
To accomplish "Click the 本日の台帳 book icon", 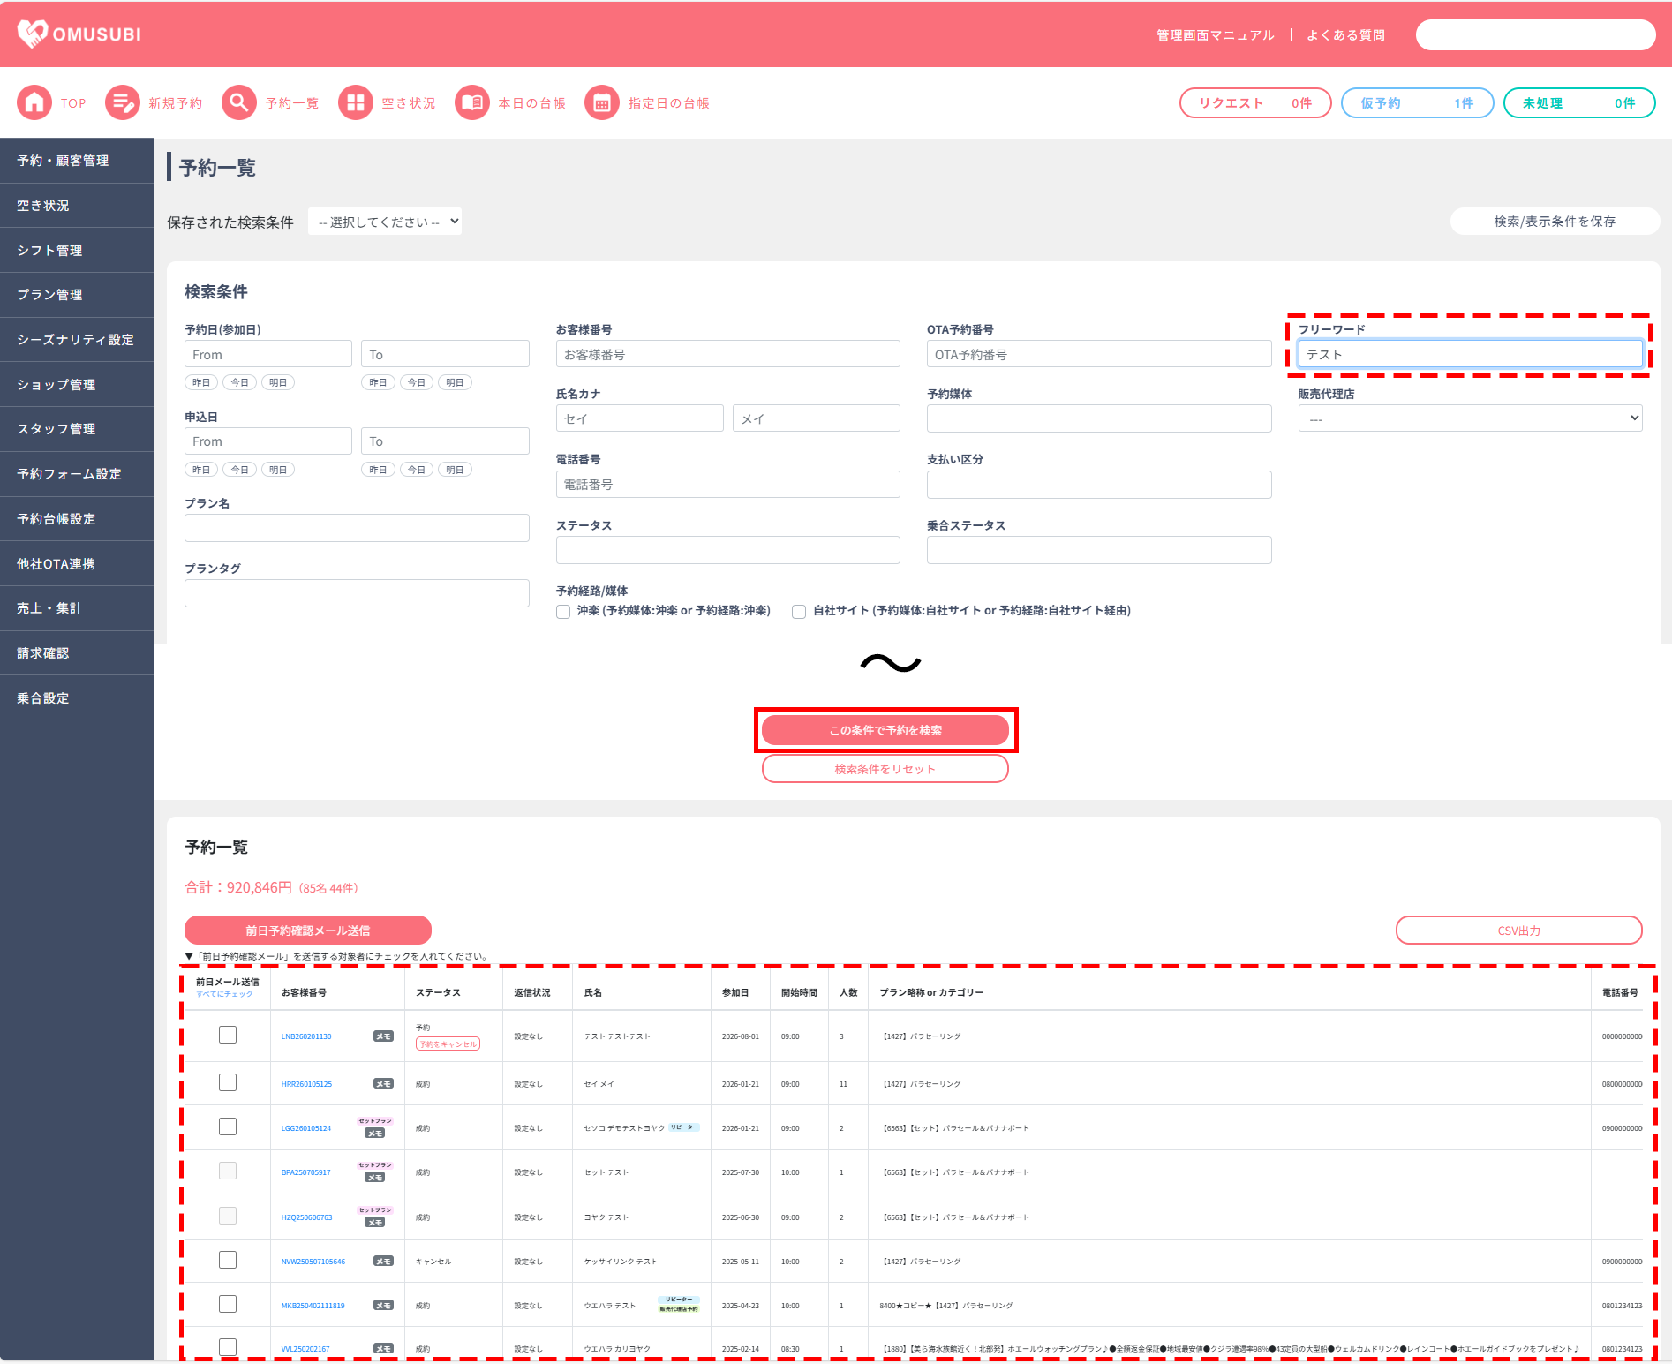I will (x=472, y=103).
